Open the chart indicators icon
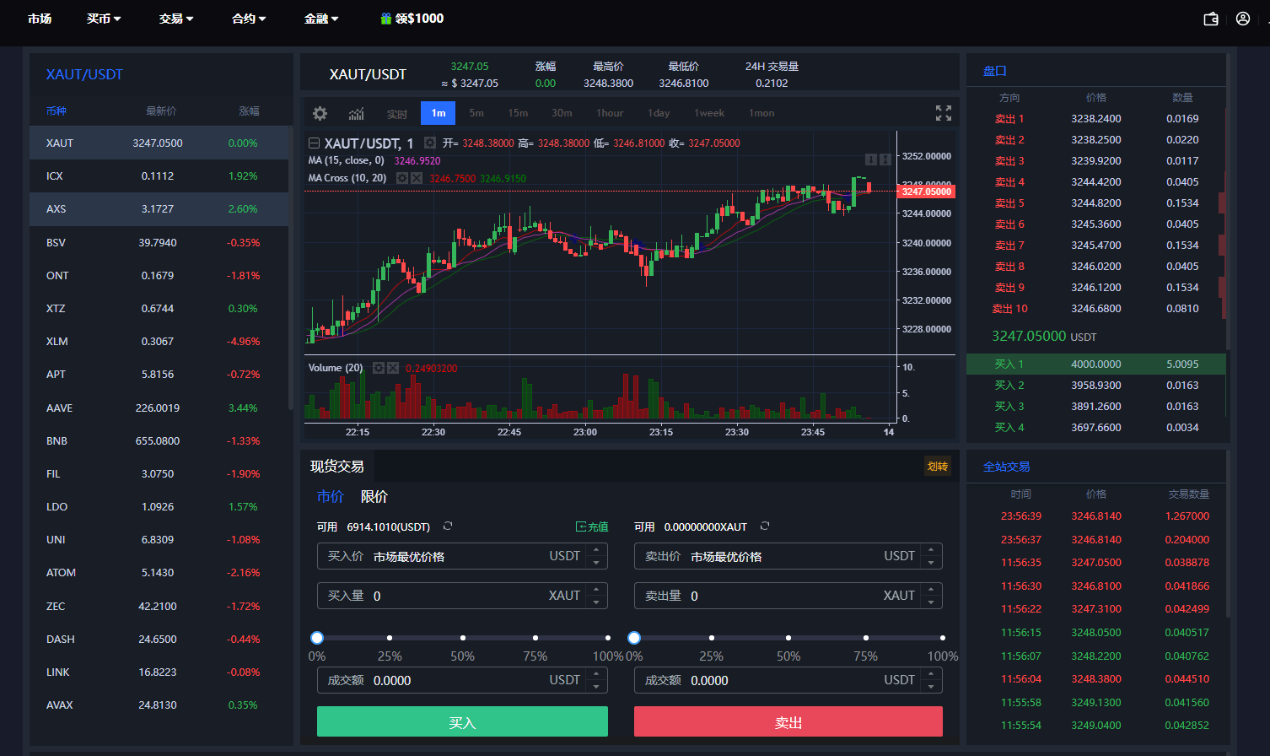The image size is (1270, 756). (357, 113)
